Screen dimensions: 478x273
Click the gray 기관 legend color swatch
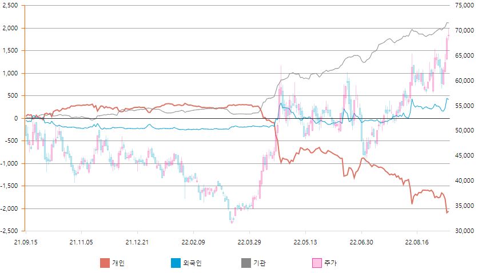[245, 263]
